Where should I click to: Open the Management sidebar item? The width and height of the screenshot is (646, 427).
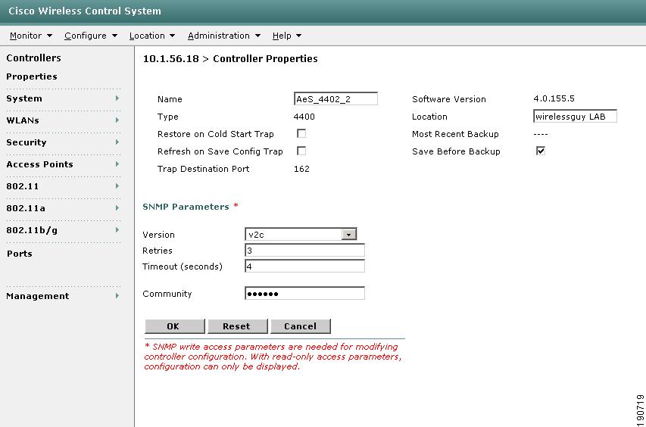38,296
